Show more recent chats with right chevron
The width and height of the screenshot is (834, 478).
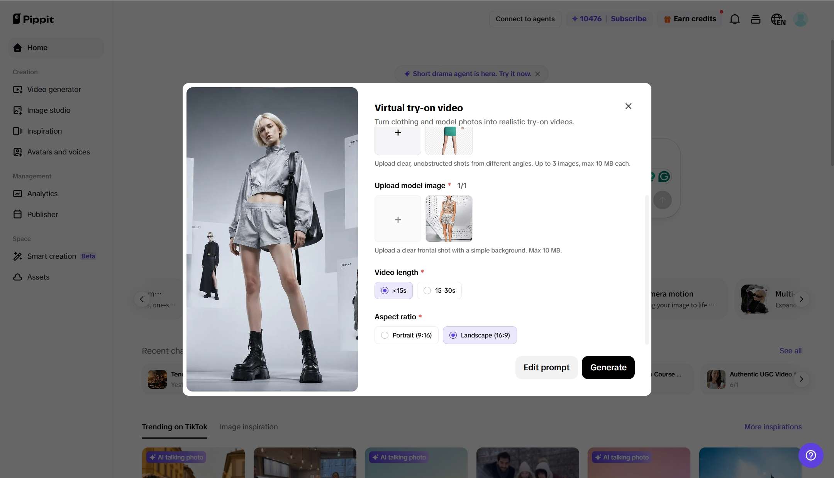[802, 379]
